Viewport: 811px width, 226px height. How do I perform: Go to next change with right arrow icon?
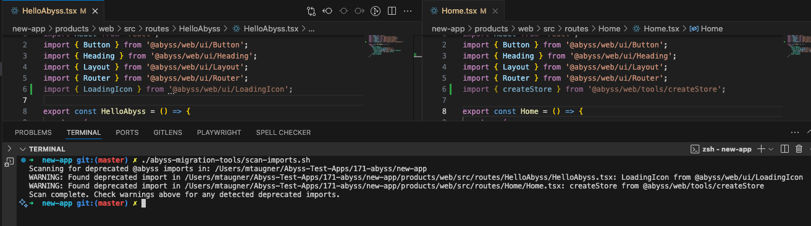coord(359,11)
